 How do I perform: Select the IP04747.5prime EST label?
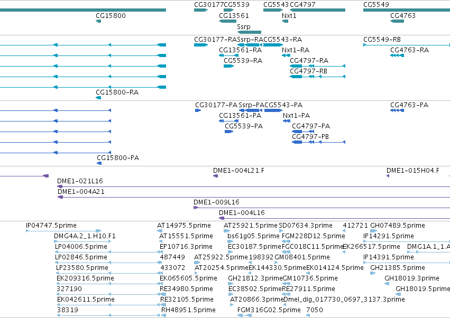tap(51, 226)
